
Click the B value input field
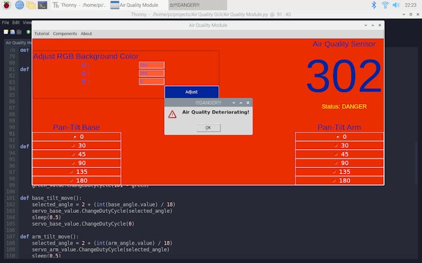pos(152,81)
